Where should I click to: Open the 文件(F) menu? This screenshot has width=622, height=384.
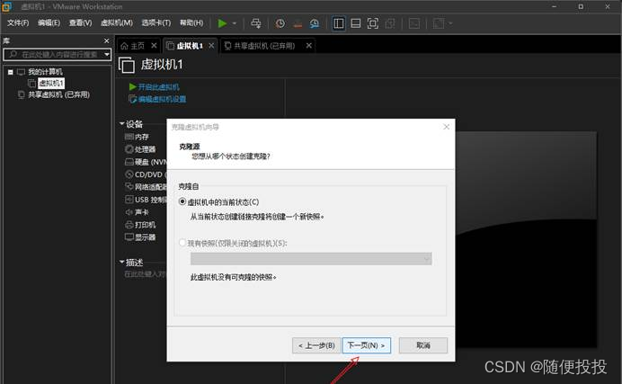(x=18, y=22)
